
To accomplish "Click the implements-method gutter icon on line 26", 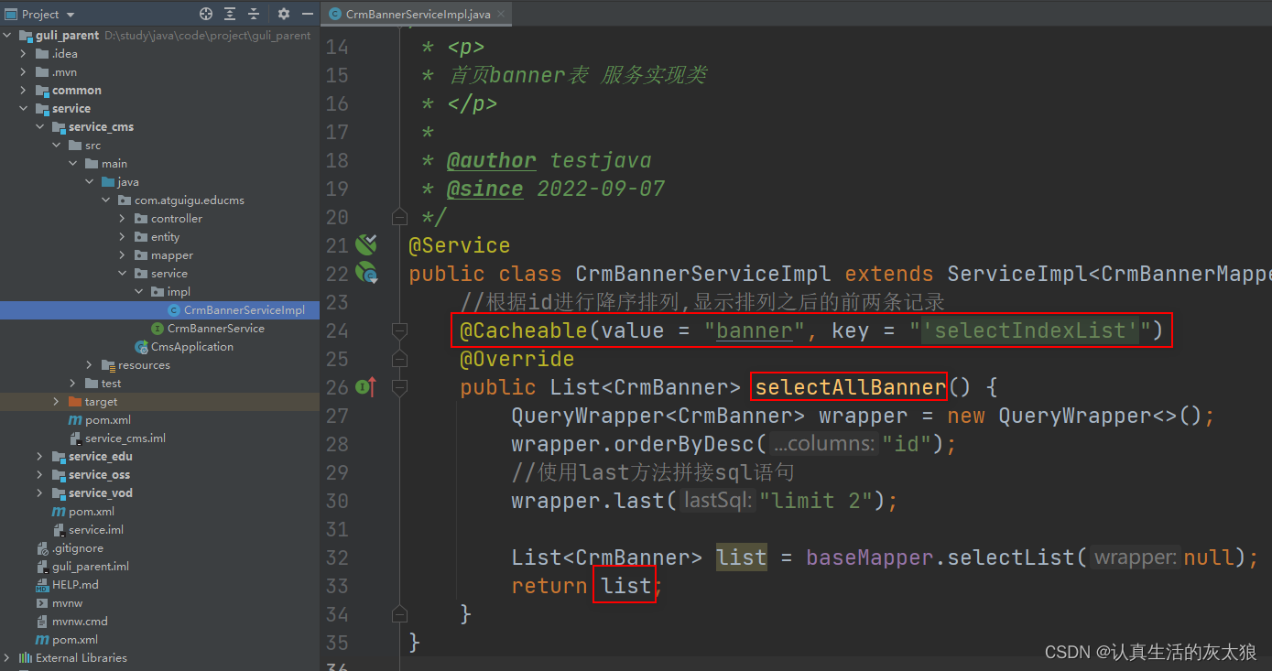I will coord(366,387).
